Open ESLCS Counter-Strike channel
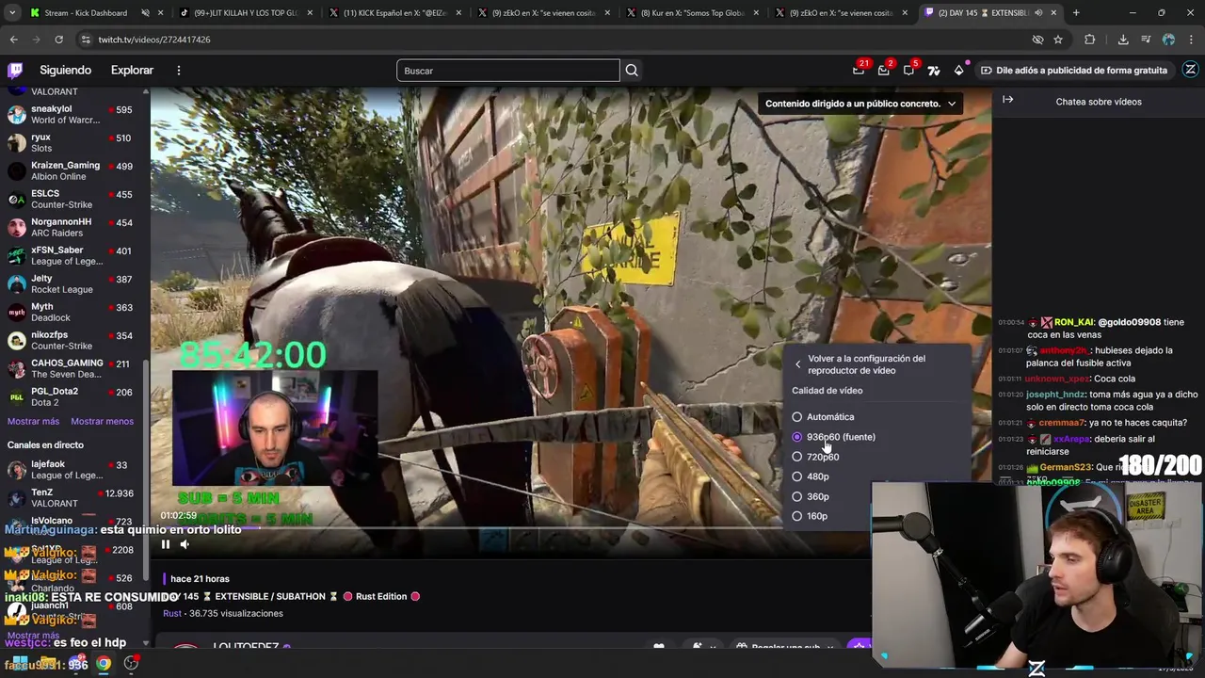This screenshot has width=1205, height=678. click(x=72, y=200)
